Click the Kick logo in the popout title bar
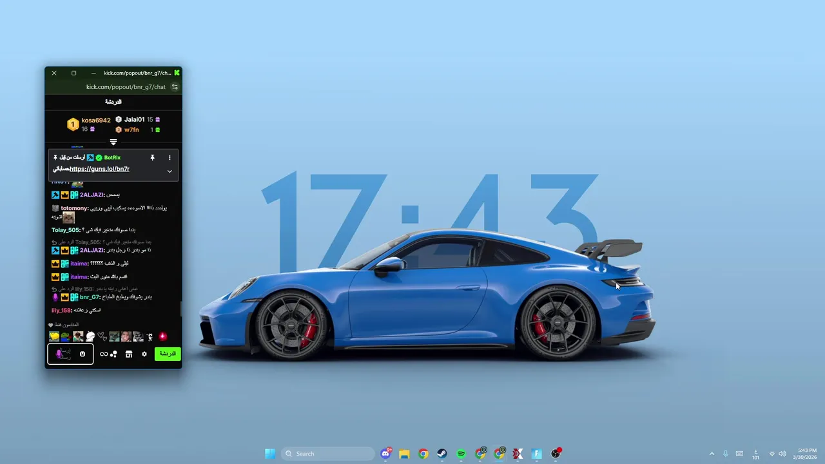825x464 pixels. pos(177,73)
